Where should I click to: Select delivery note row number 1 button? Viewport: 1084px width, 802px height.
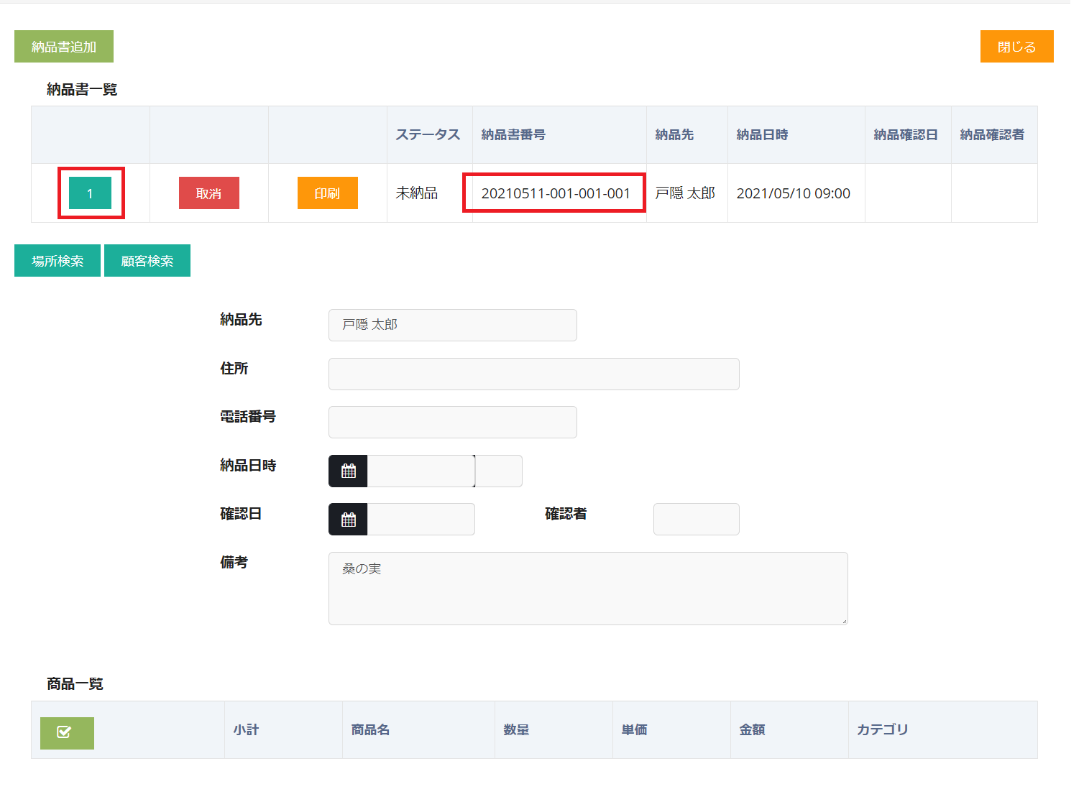90,193
